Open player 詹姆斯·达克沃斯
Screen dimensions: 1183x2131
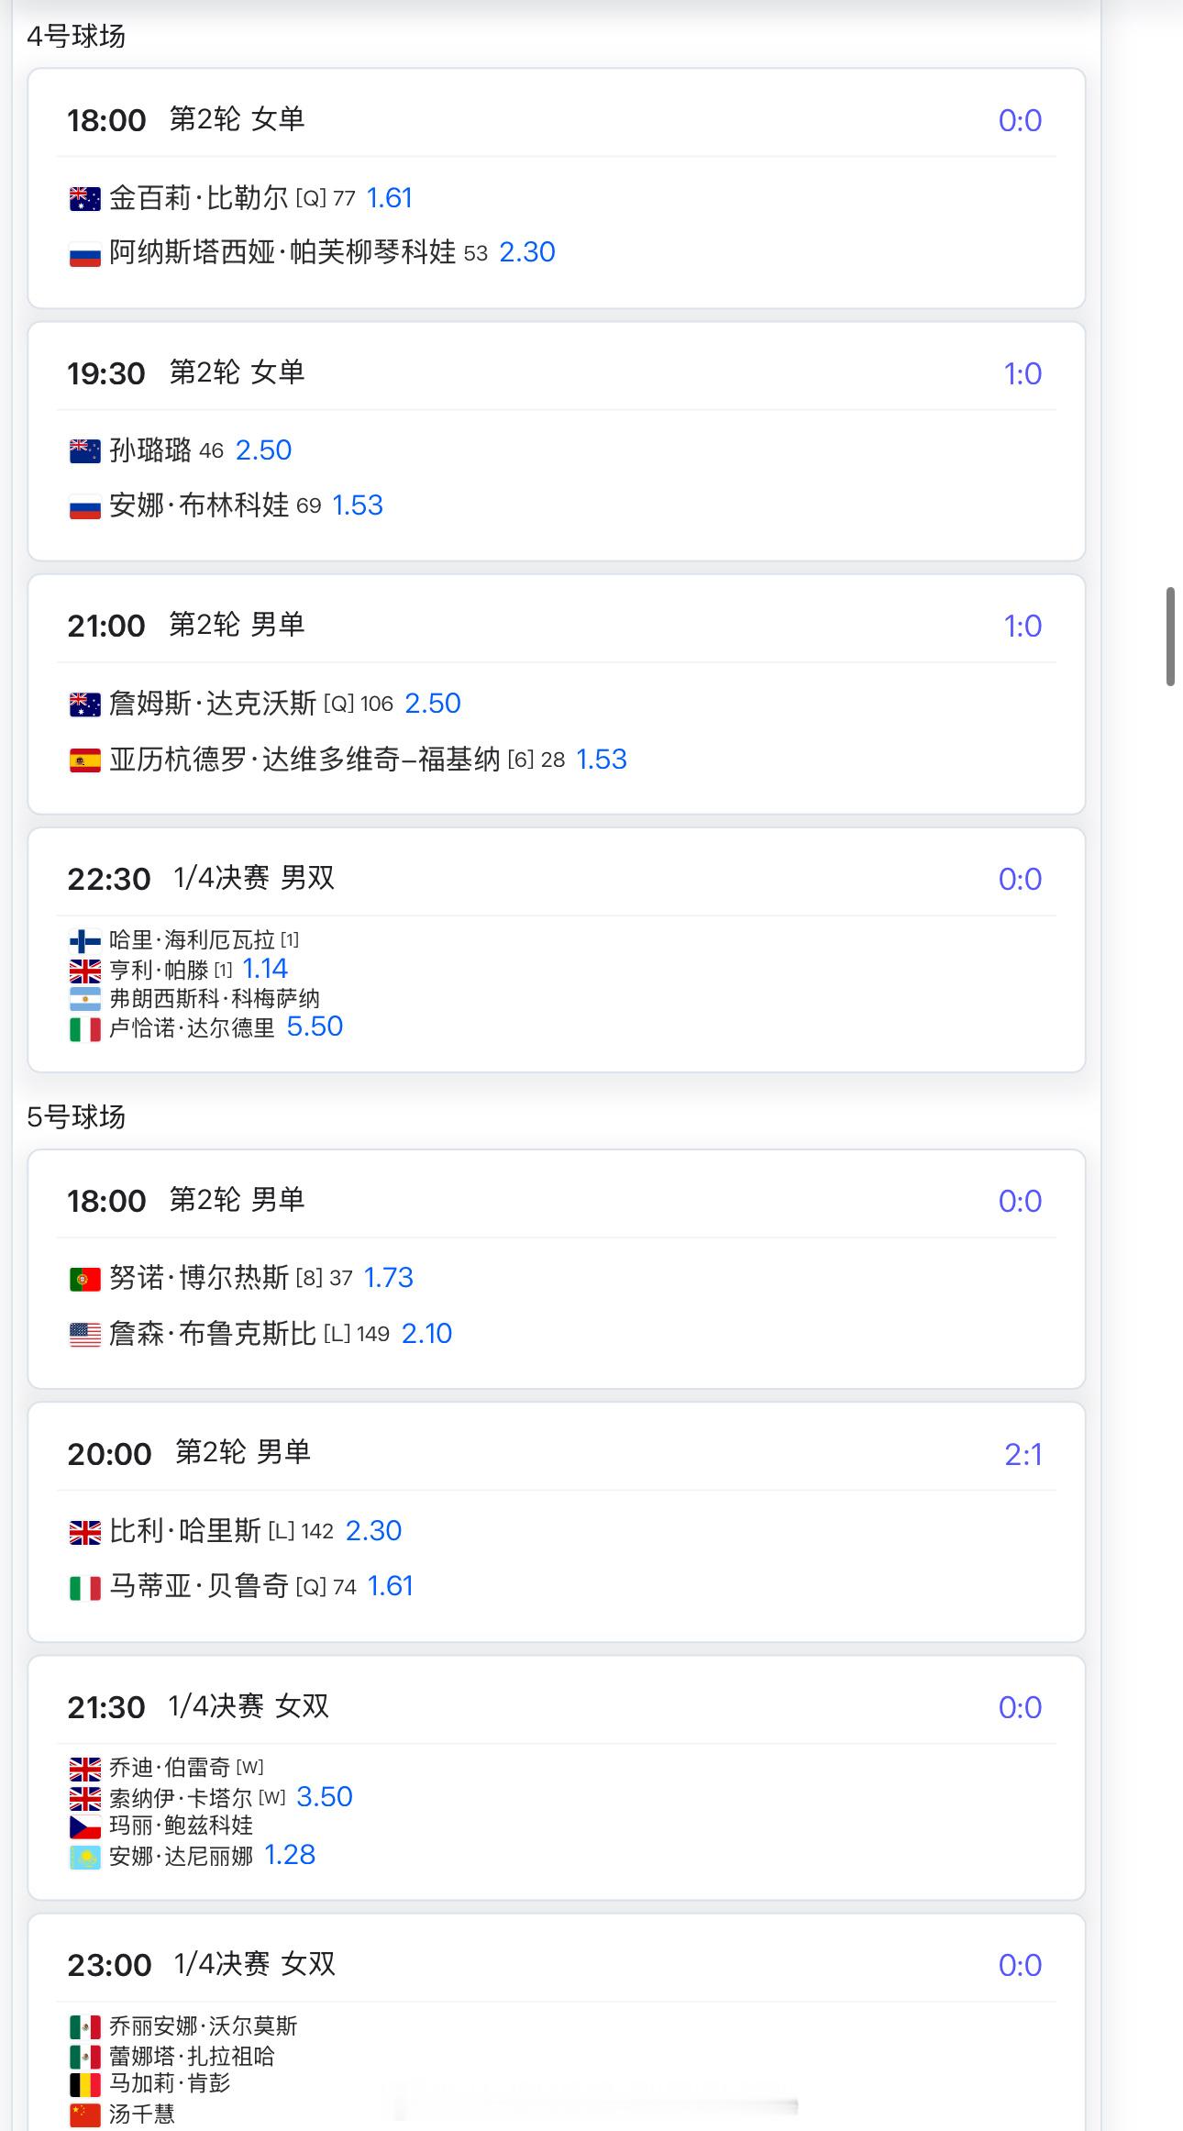(x=213, y=704)
